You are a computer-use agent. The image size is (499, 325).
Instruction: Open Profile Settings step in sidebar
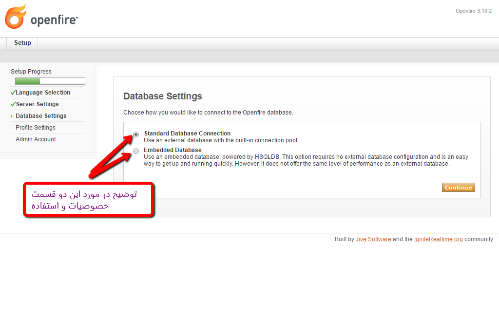coord(36,128)
